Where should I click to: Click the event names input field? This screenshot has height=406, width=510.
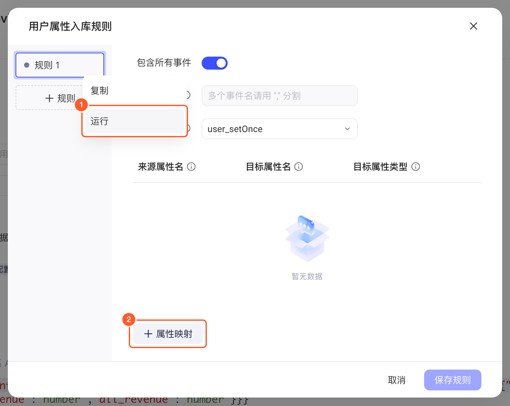click(x=280, y=96)
